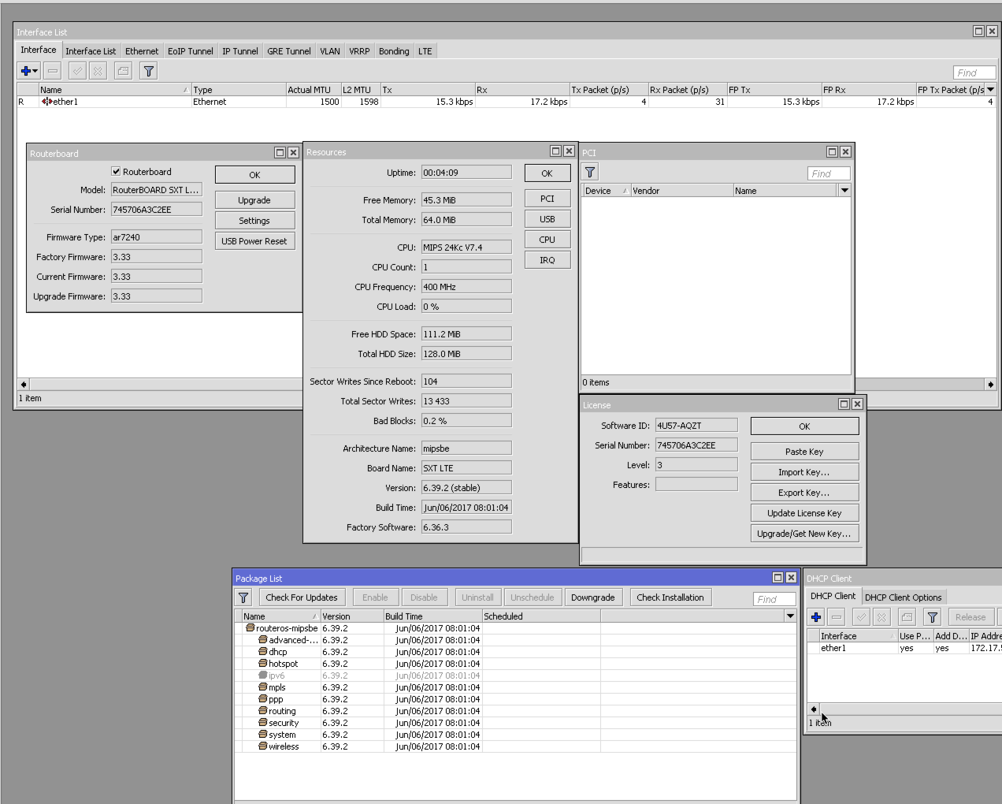The height and width of the screenshot is (804, 1002).
Task: Click the USB Power Reset button
Action: click(x=254, y=241)
